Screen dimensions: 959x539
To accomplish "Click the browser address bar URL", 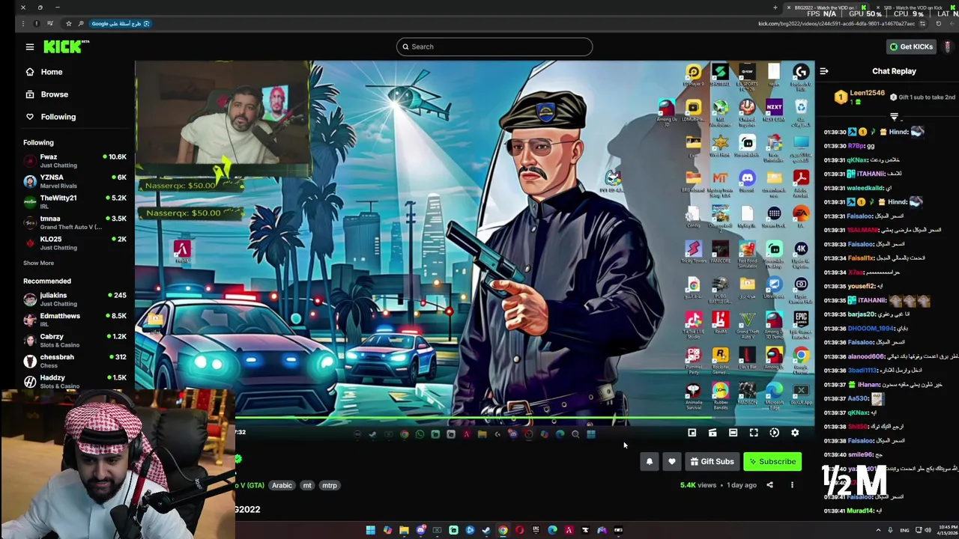I will (x=836, y=23).
